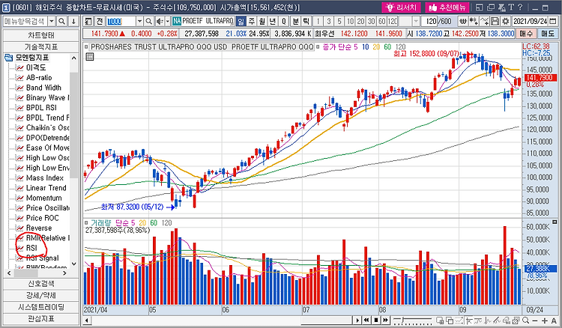The height and width of the screenshot is (328, 562).
Task: Open the calendar date picker icon
Action: coord(554,21)
